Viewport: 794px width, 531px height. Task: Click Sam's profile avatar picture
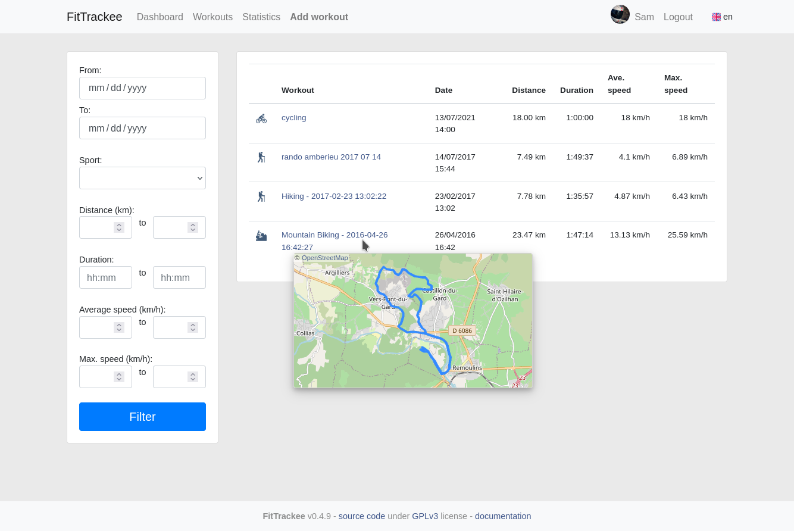point(620,15)
